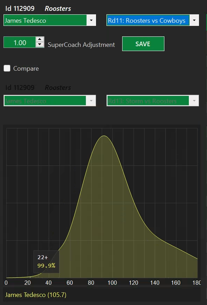Image resolution: width=207 pixels, height=305 pixels.
Task: Click the James Tedesco (105.7) legend label
Action: pos(36,295)
